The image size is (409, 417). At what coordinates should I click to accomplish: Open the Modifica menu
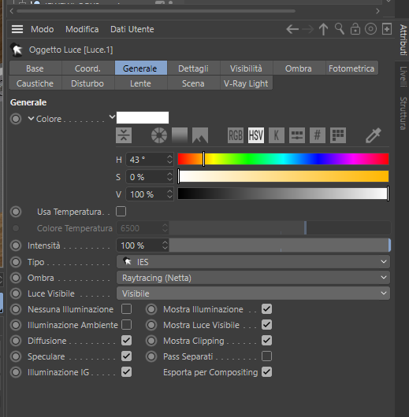pyautogui.click(x=82, y=29)
